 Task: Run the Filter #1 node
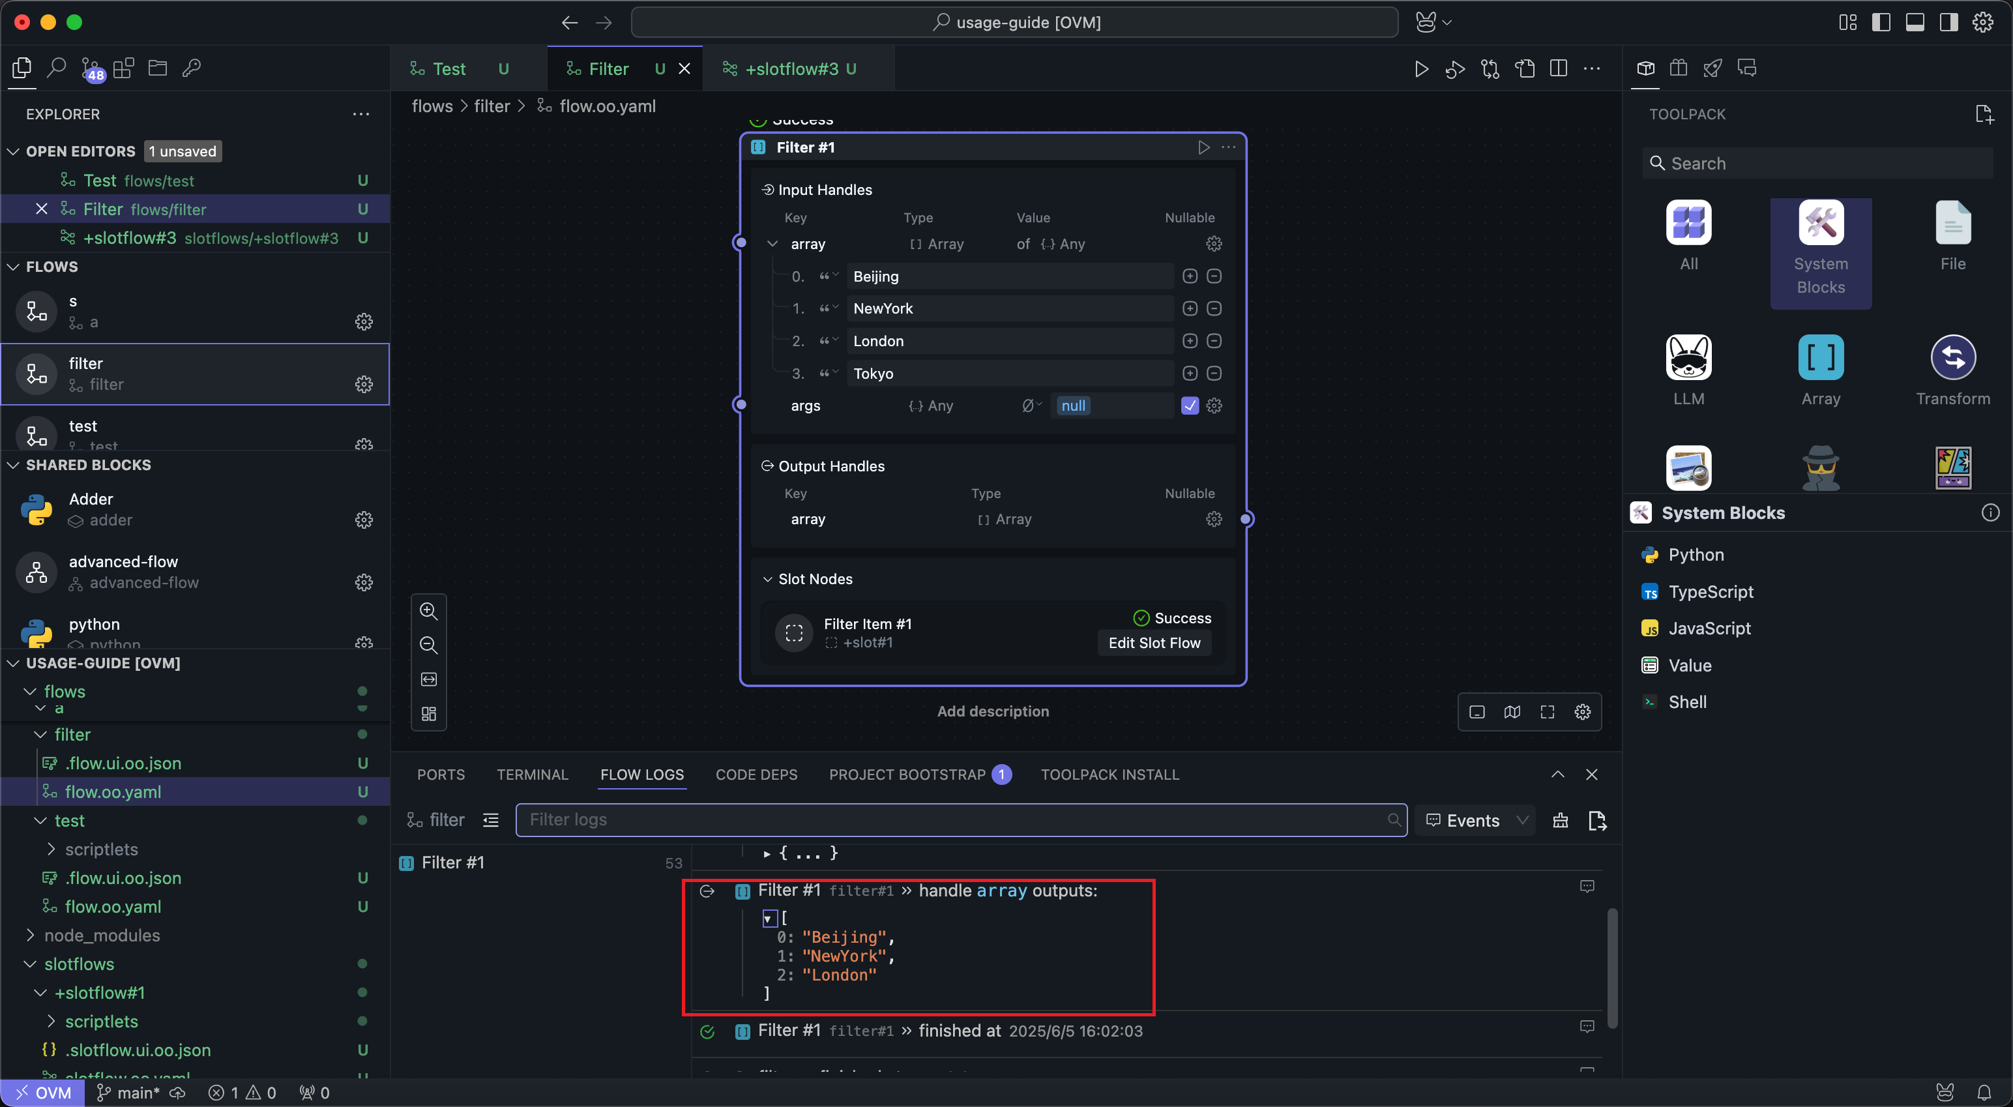pyautogui.click(x=1203, y=147)
